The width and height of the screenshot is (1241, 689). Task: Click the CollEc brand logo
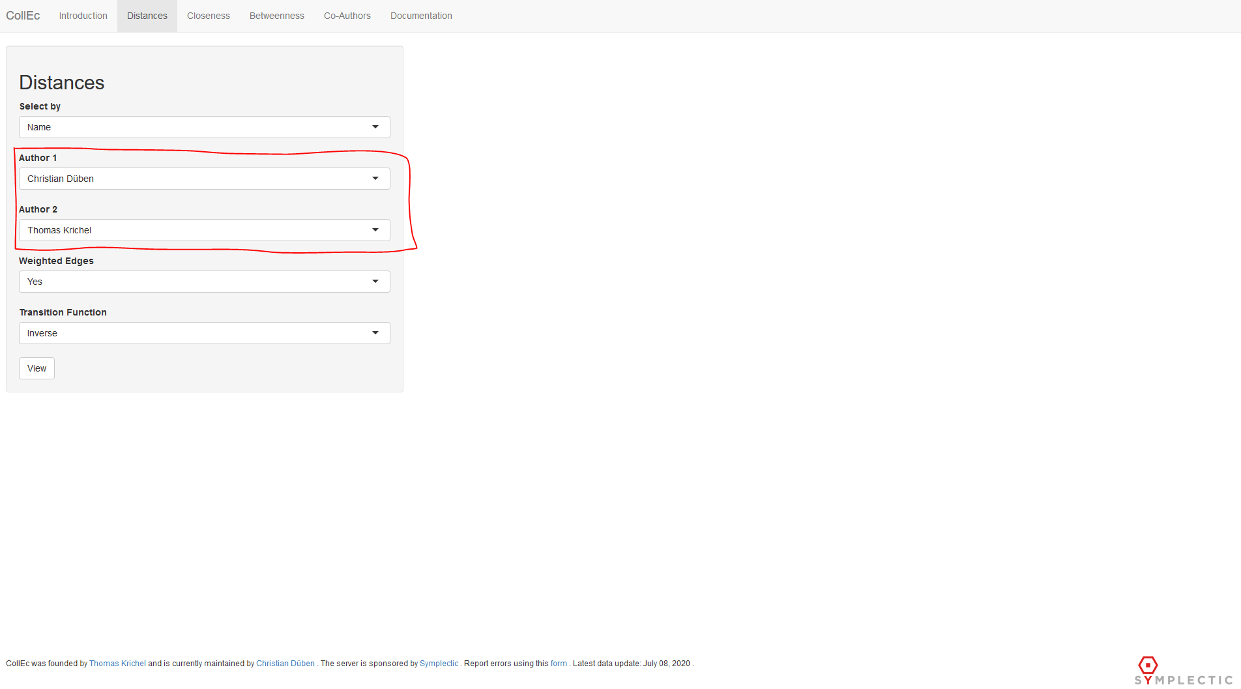coord(23,16)
